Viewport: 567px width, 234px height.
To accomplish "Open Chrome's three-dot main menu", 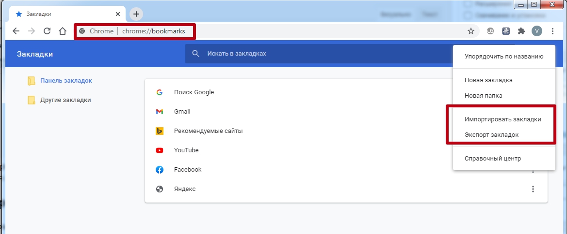I will pyautogui.click(x=552, y=31).
